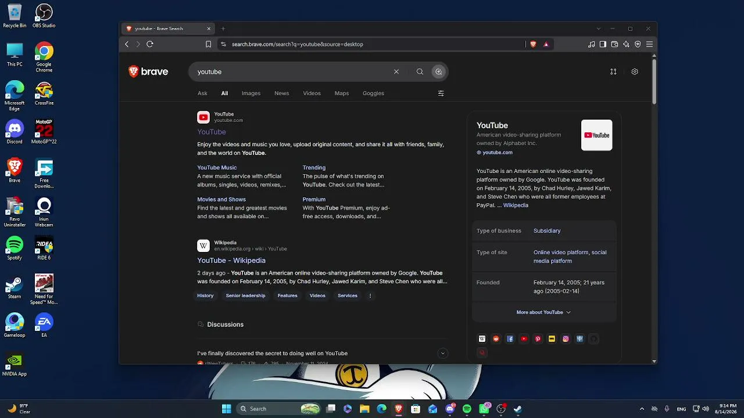Click the Senior leadership chip
744x418 pixels.
pos(245,296)
